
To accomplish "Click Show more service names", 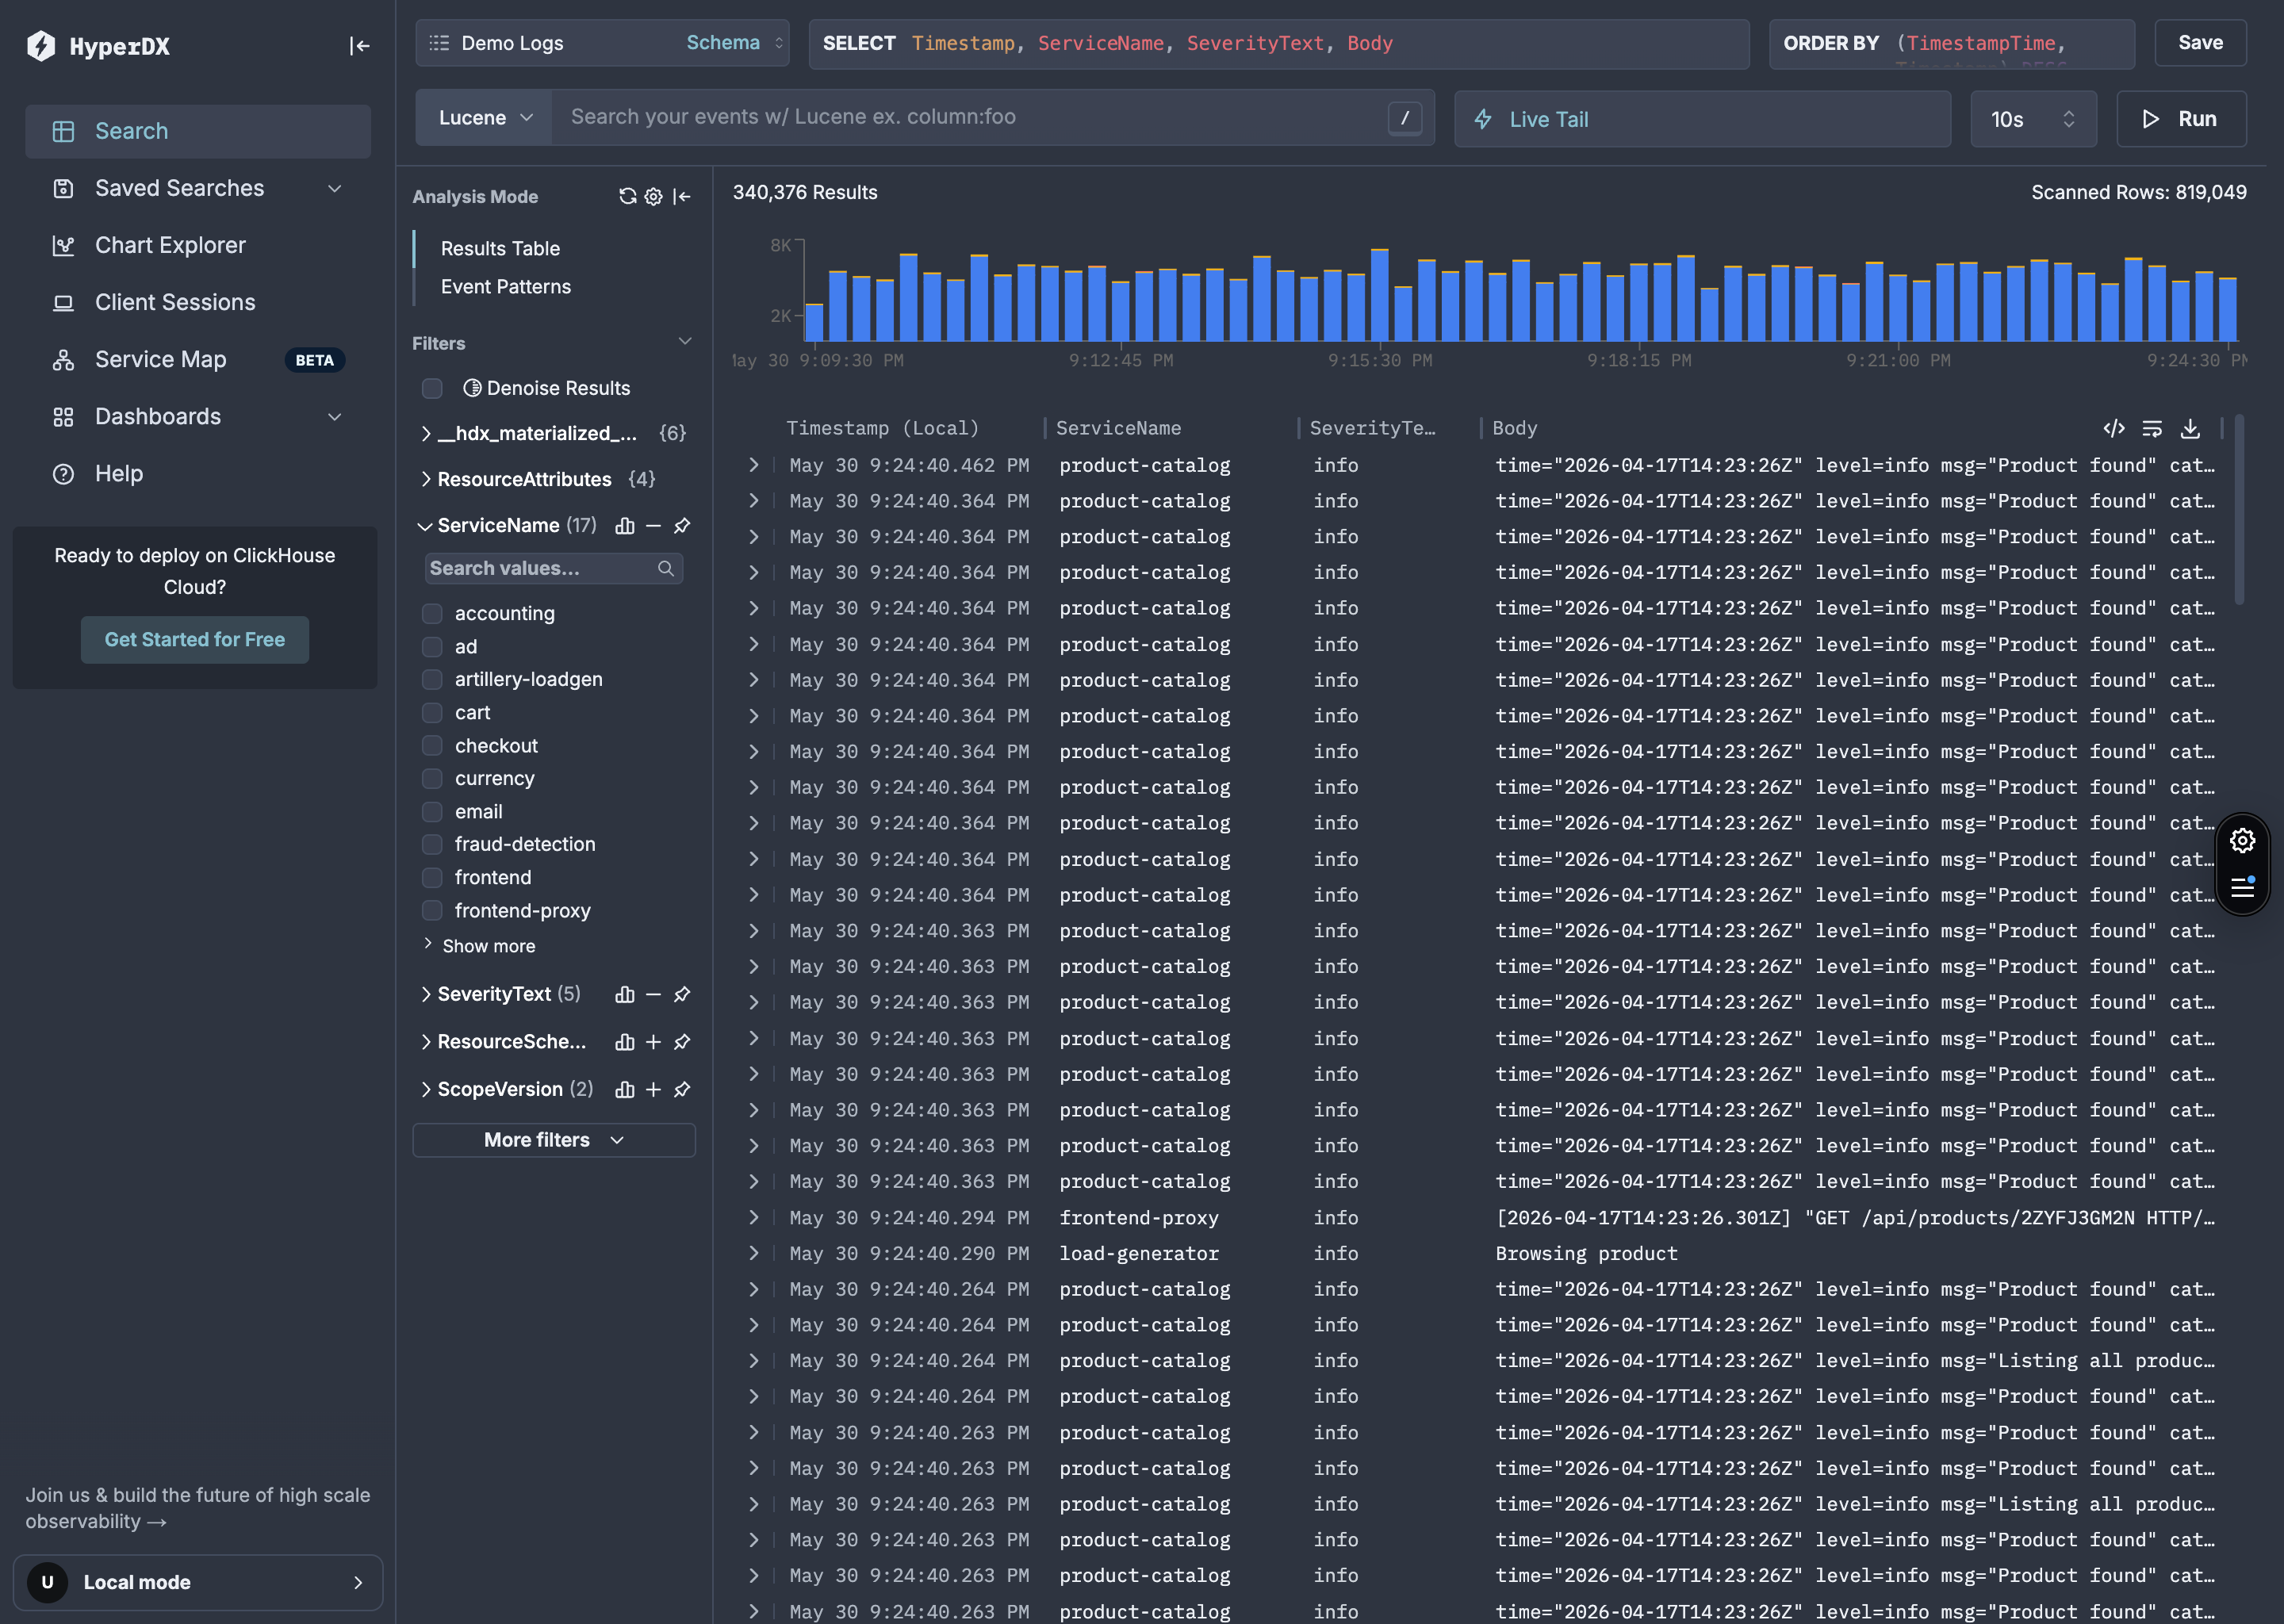I will click(488, 946).
